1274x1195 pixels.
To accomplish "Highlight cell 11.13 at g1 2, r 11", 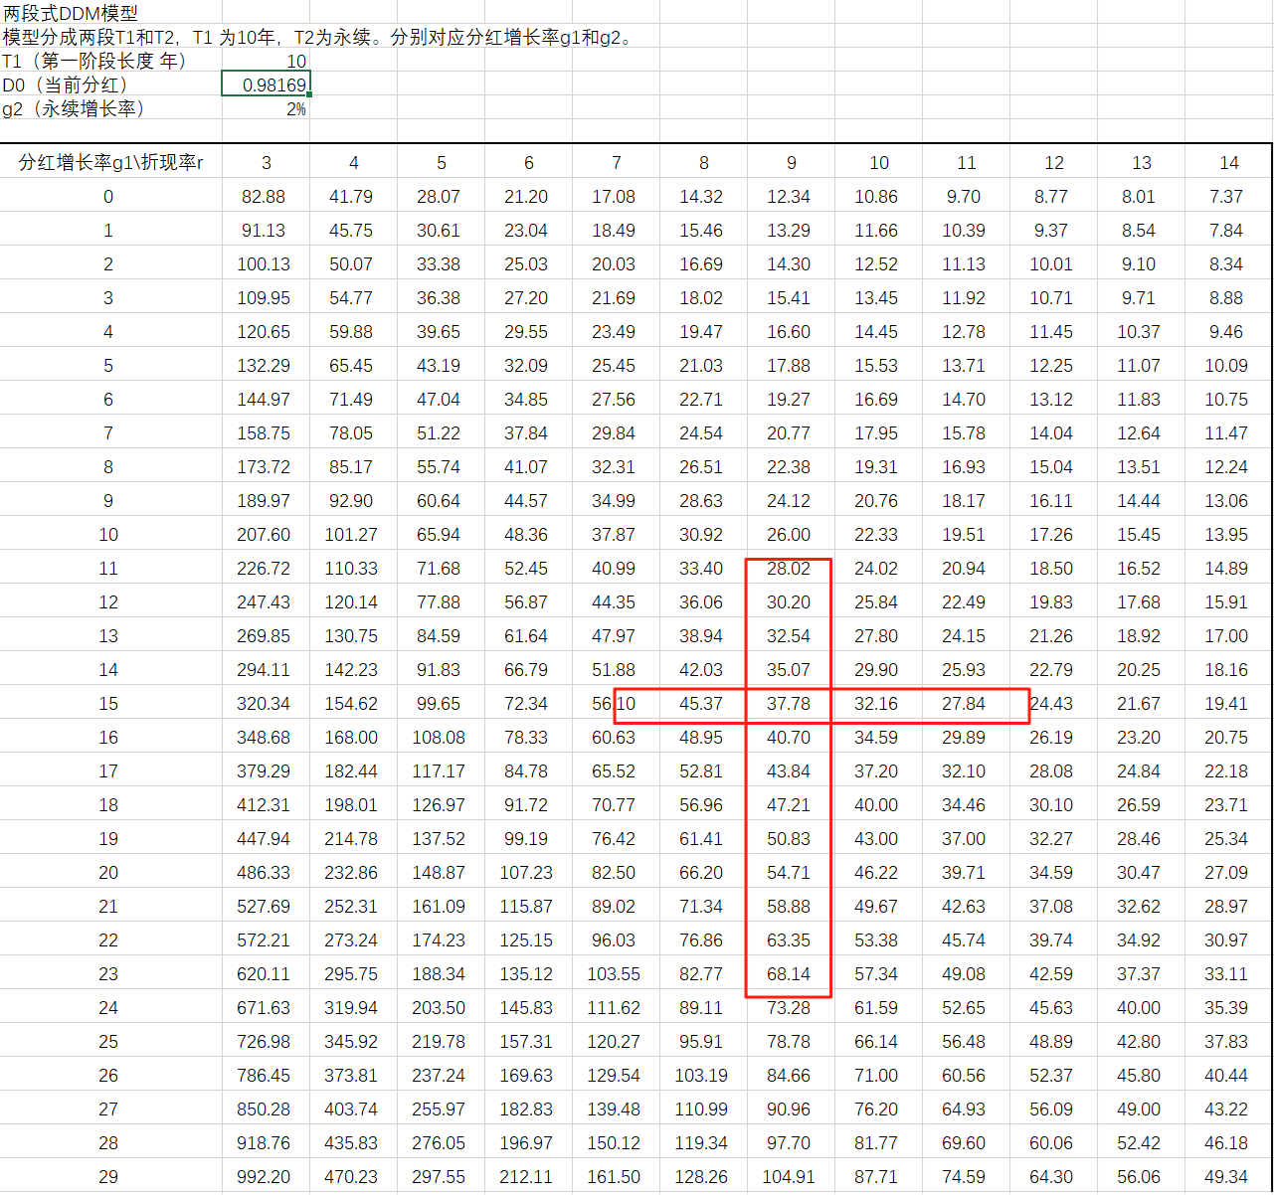I will tap(967, 263).
